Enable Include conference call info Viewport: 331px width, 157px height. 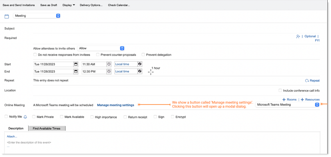pos(280,90)
